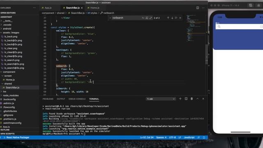Open the .eslintrc.js file
The height and width of the screenshot is (148, 263).
coord(9,103)
